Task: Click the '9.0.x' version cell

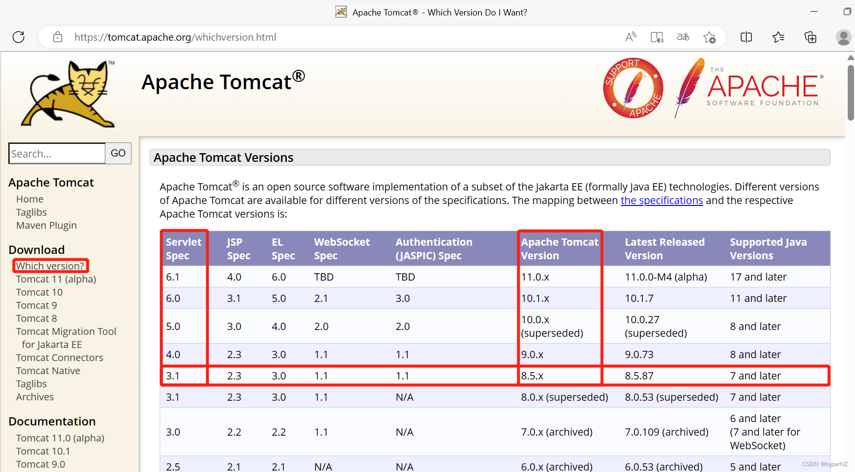Action: (532, 355)
